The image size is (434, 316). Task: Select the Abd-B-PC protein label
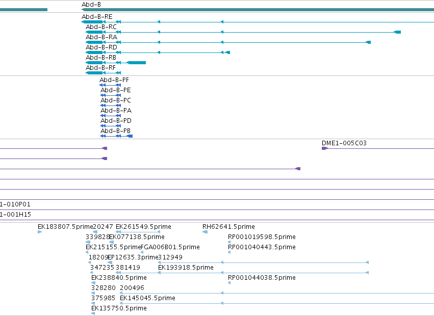115,100
